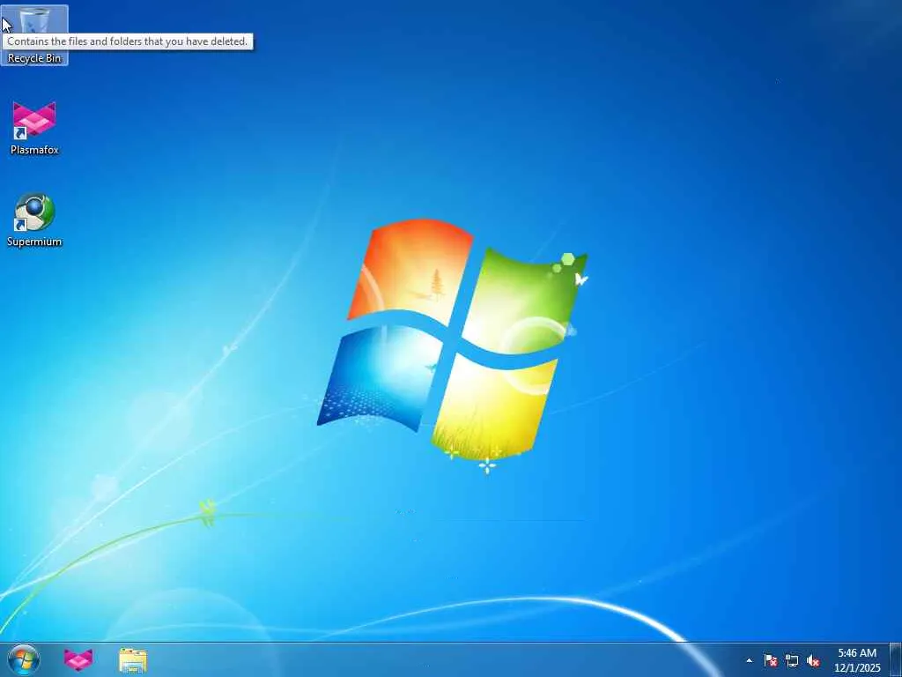Click the Plasmafox label text

34,150
